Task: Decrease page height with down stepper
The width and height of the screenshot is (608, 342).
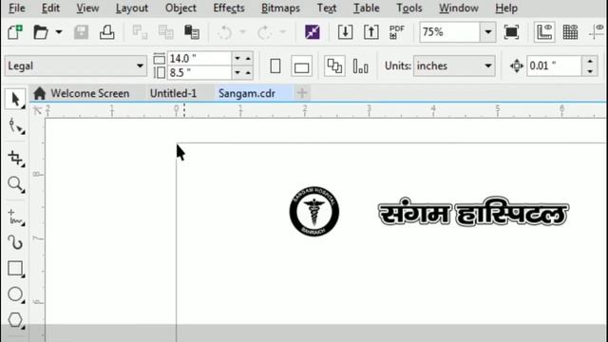Action: tap(237, 72)
